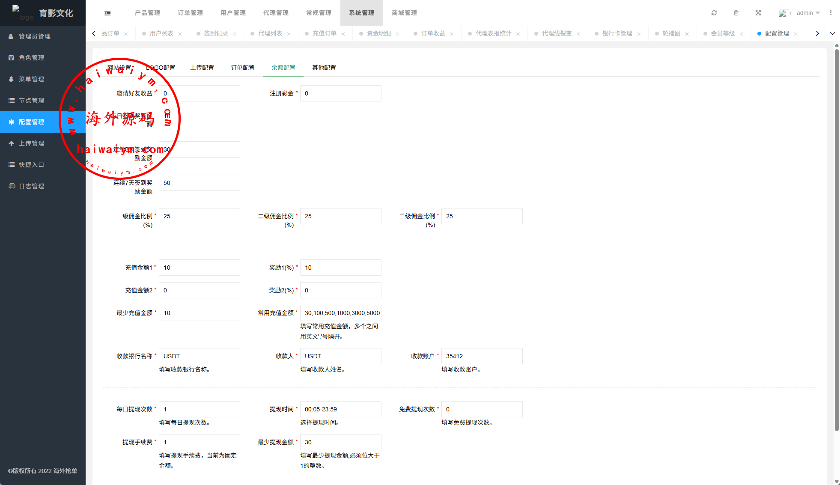Viewport: 840px width, 485px height.
Task: Click the vertical page scrollbar
Action: [836, 240]
